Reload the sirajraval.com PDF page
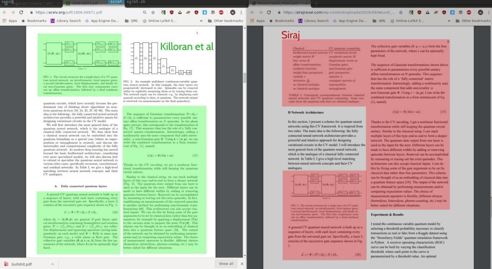 coord(269,12)
